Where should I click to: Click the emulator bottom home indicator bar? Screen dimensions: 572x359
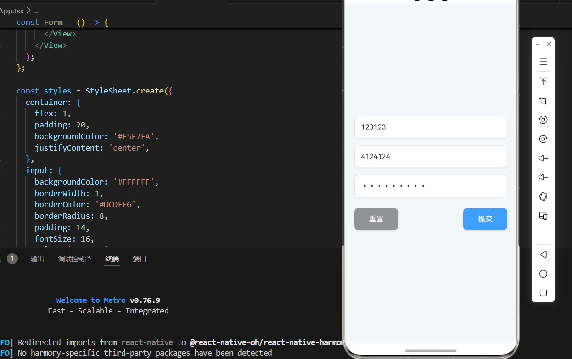430,351
